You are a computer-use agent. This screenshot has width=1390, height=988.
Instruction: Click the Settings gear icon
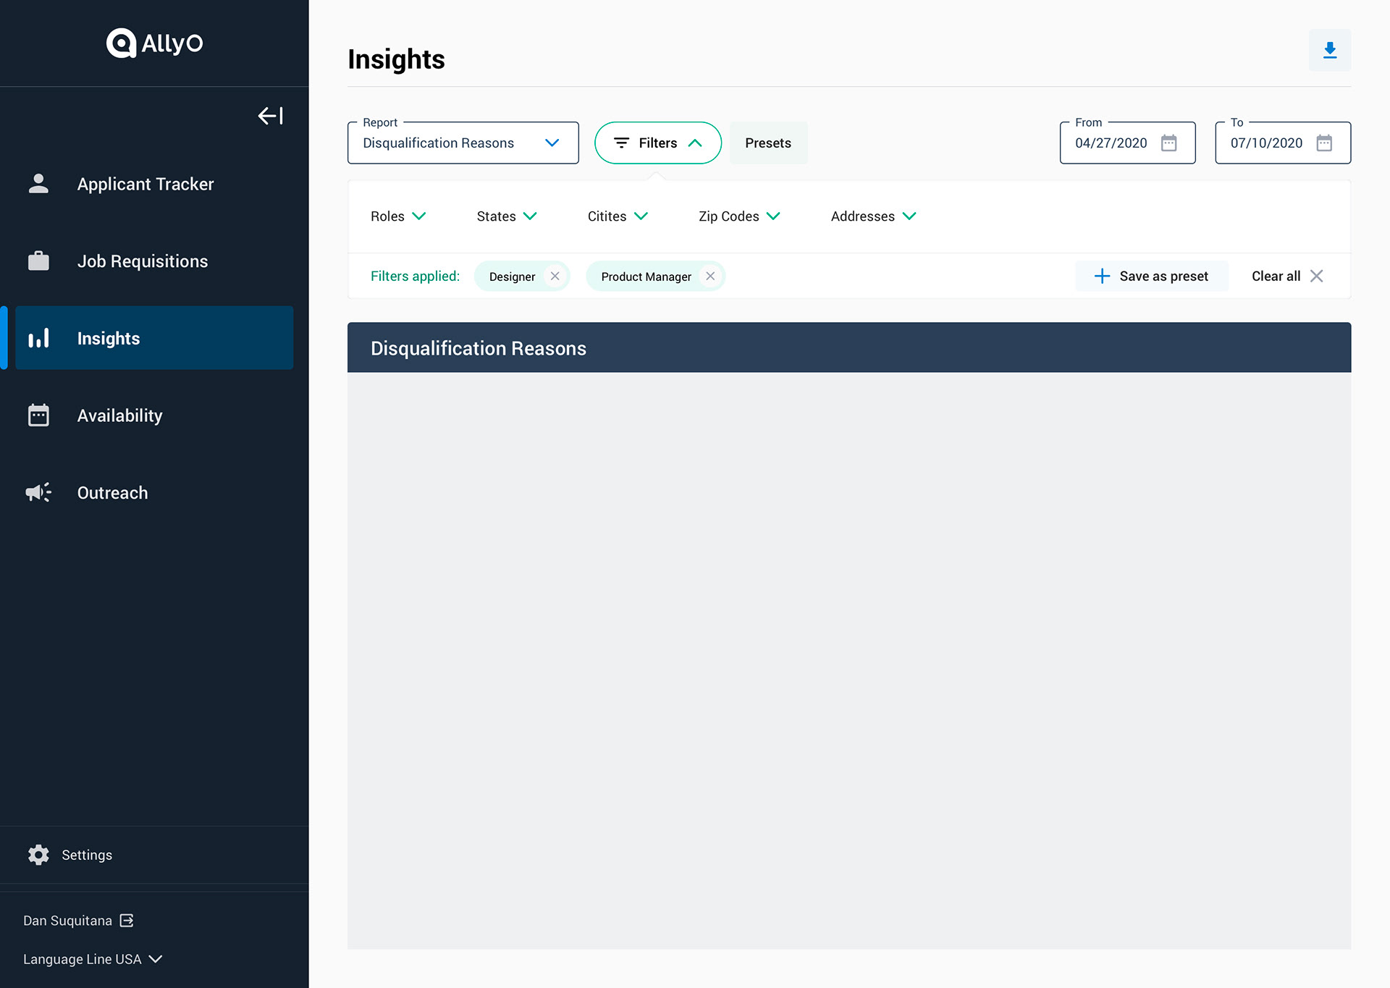click(x=38, y=855)
